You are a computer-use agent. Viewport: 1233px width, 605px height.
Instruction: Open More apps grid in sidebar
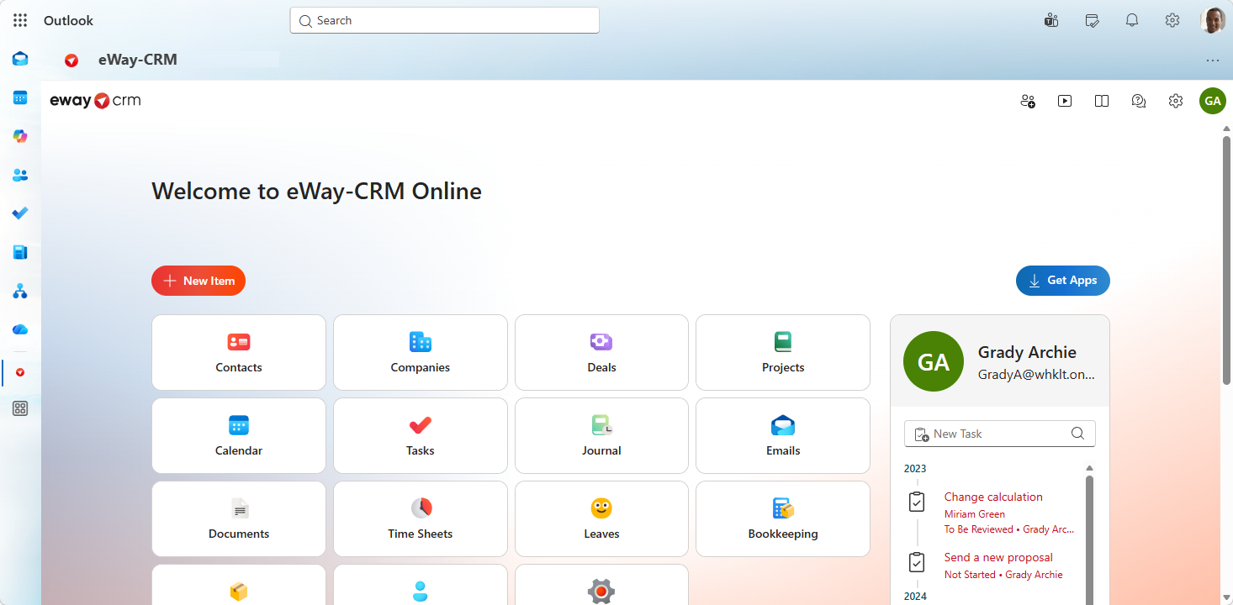(x=20, y=408)
